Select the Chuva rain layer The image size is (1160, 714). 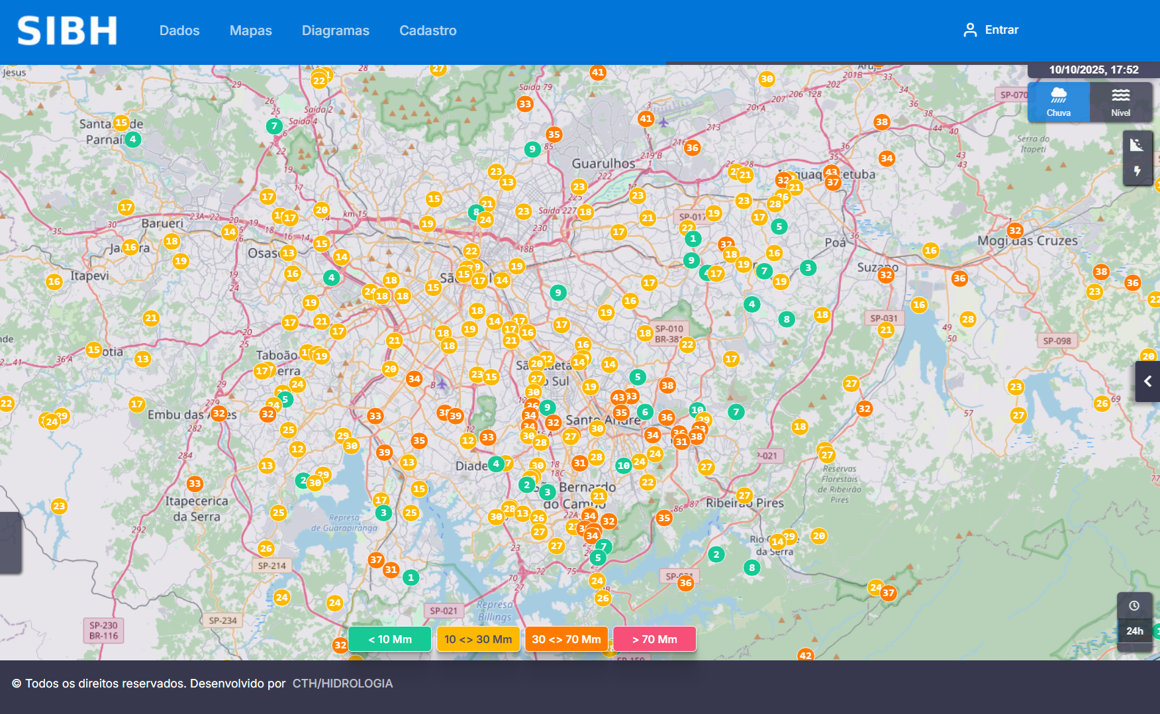[1058, 102]
